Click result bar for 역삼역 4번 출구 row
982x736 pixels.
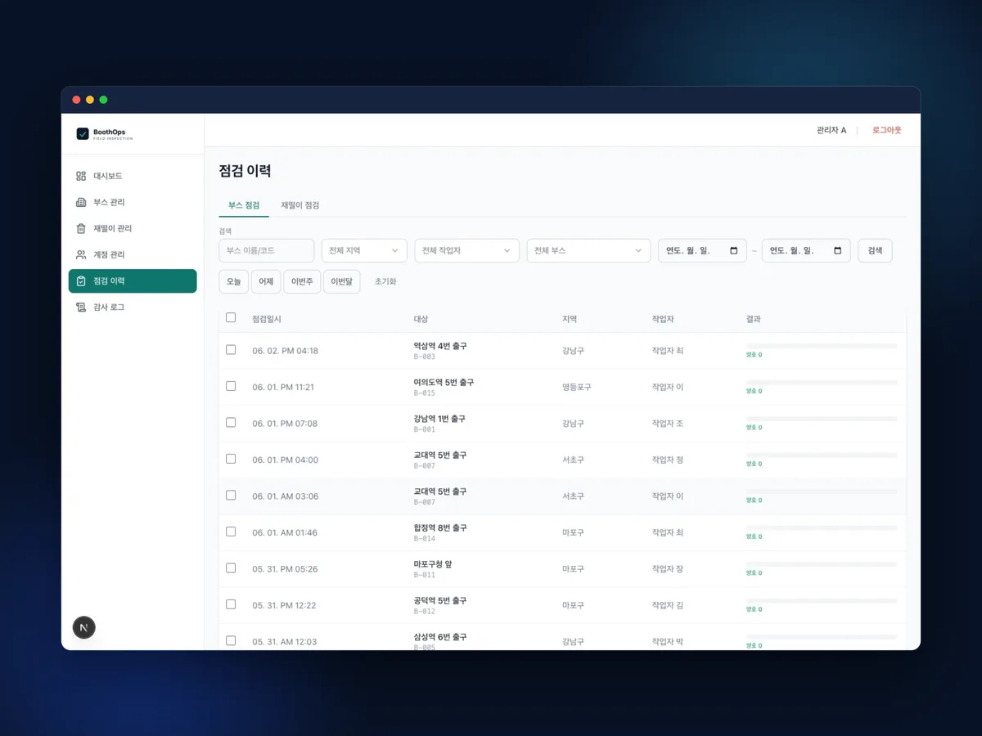[x=822, y=346]
